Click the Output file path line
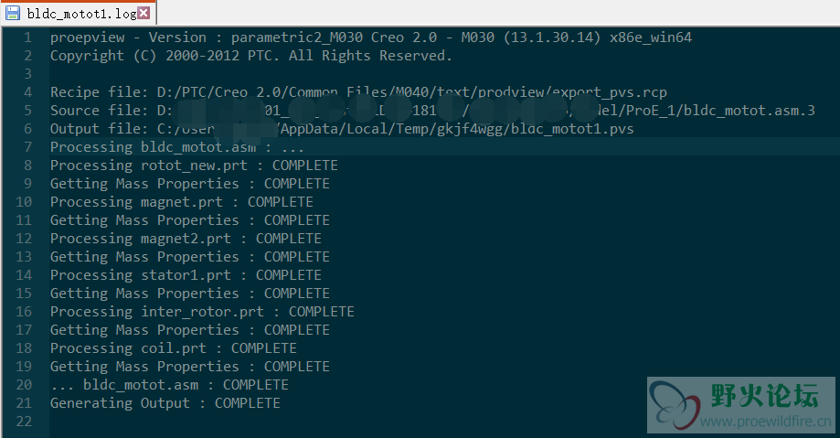 click(x=342, y=129)
